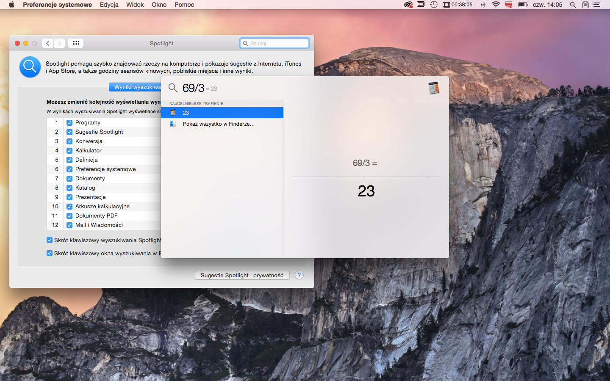Click the 00:38:05 timer in menu bar
This screenshot has height=381, width=610.
(x=457, y=5)
